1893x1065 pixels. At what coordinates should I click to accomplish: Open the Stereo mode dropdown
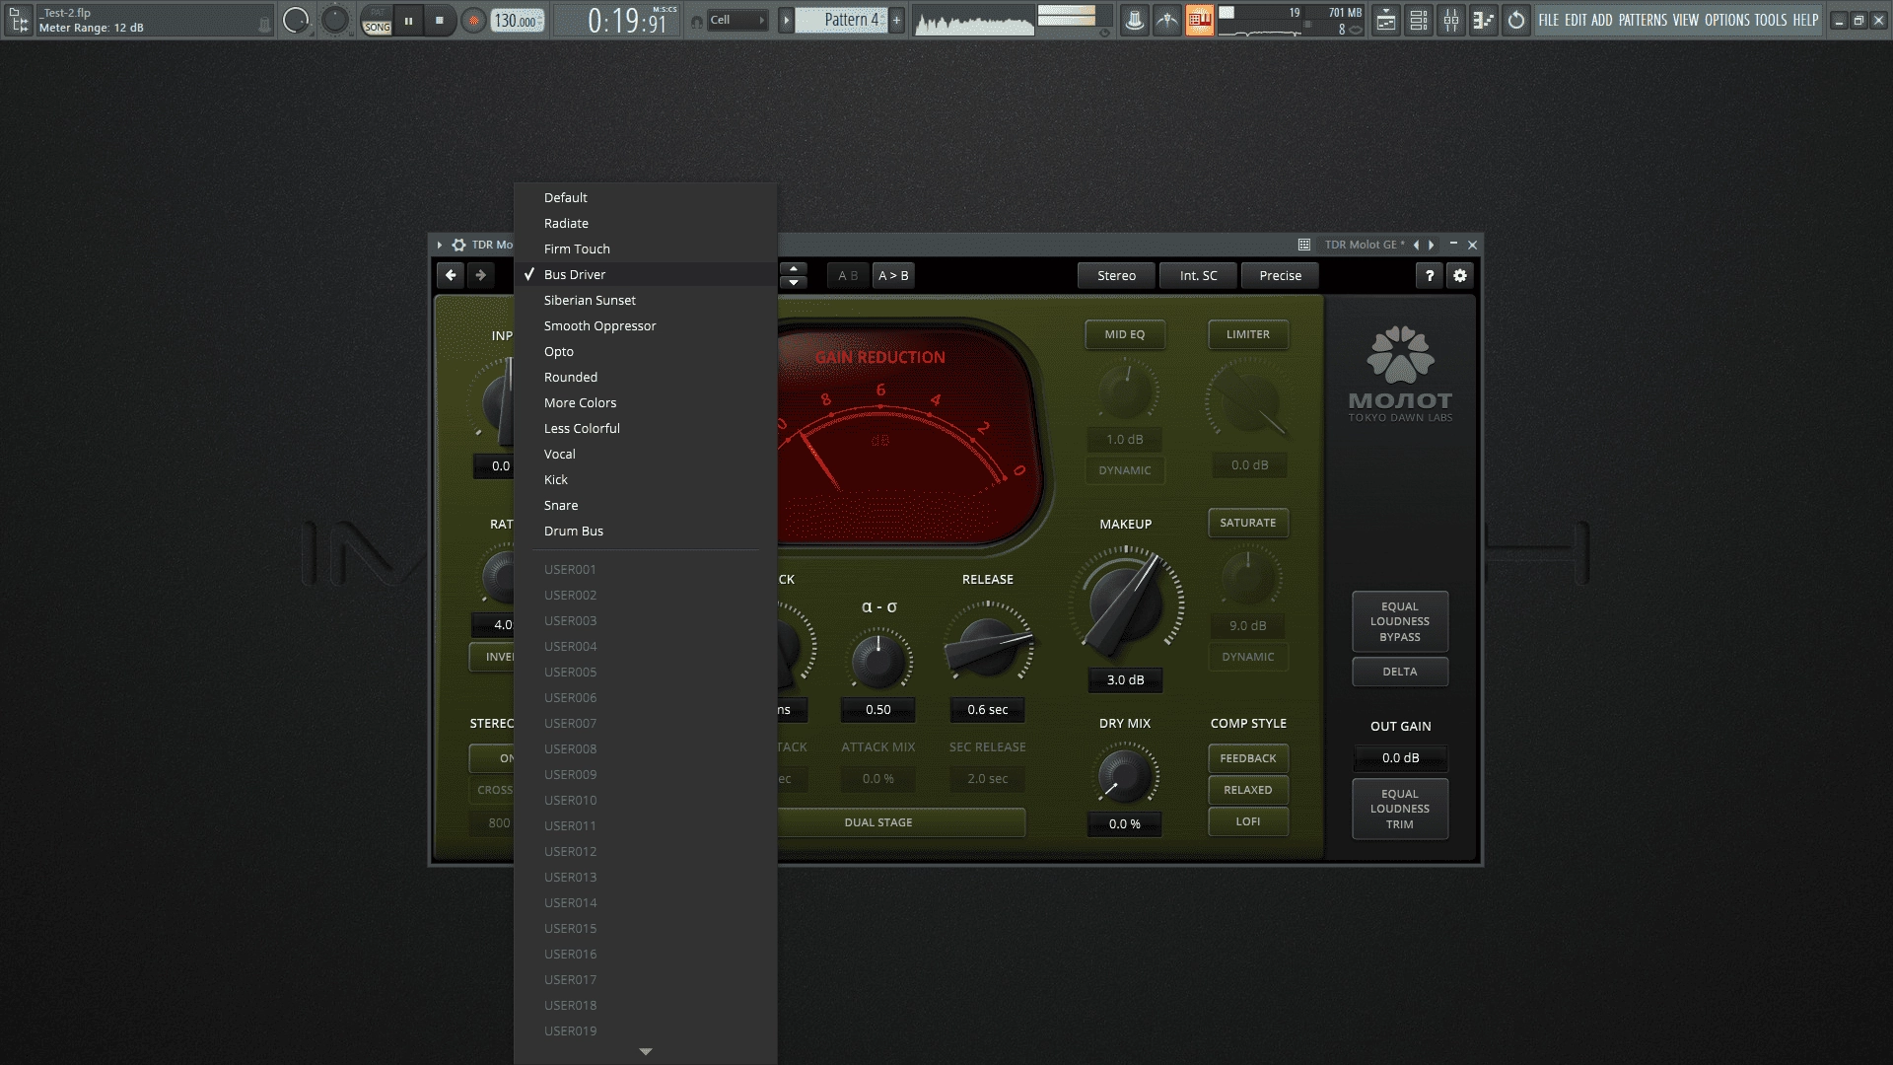coord(1117,276)
